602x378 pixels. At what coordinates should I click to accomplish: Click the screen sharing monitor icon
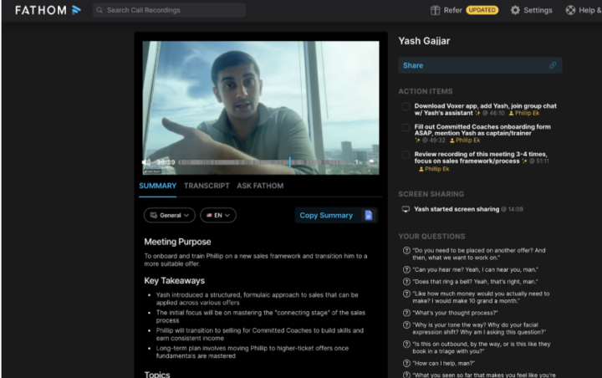click(406, 209)
